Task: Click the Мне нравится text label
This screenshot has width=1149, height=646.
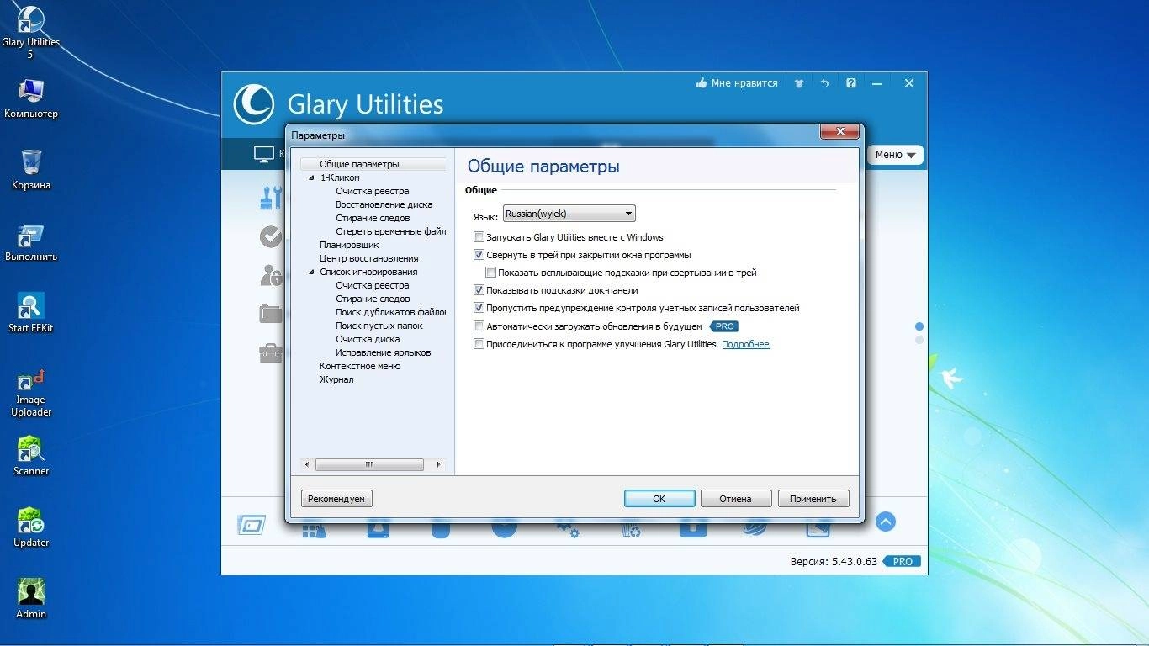Action: coord(744,83)
